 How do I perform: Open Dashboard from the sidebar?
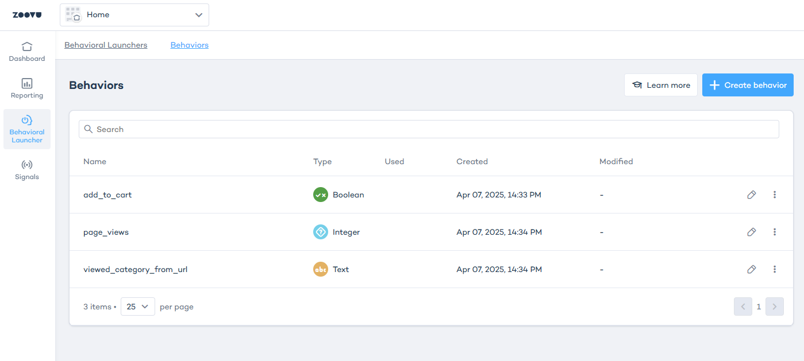pos(27,52)
